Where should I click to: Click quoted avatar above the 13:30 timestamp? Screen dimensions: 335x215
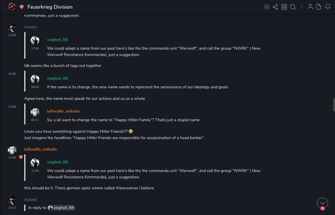[35, 40]
